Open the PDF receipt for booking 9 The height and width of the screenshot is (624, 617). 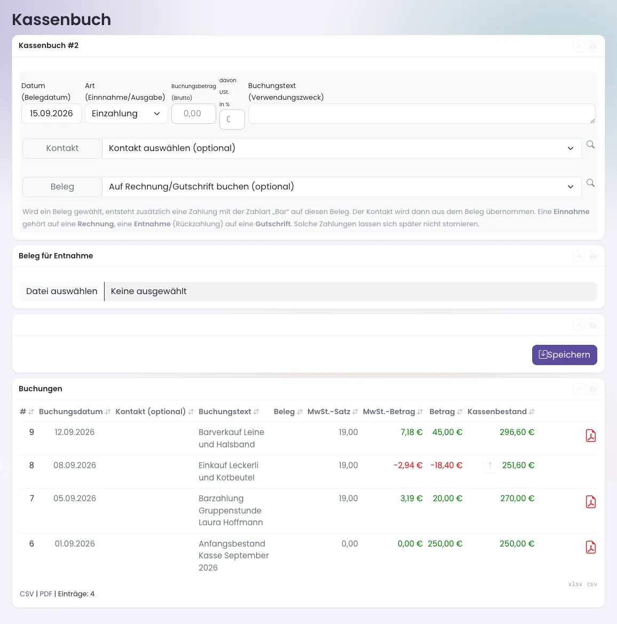coord(591,436)
